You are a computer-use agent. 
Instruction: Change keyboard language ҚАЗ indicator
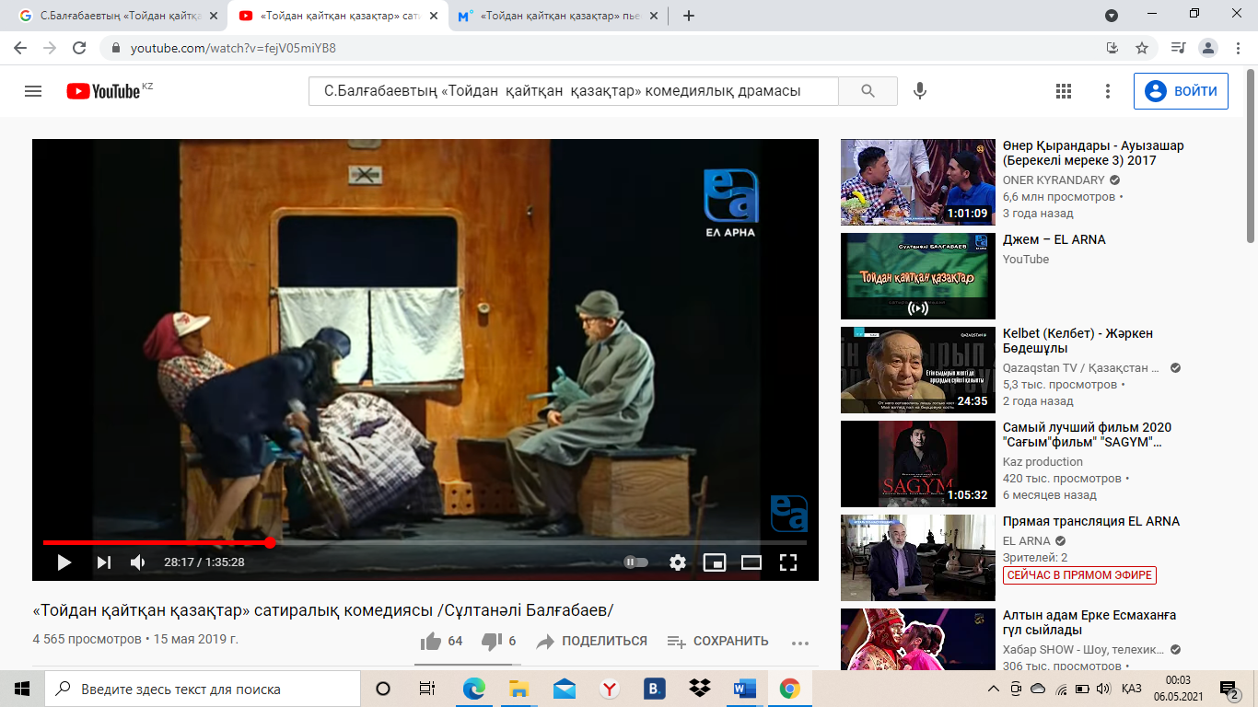point(1132,689)
